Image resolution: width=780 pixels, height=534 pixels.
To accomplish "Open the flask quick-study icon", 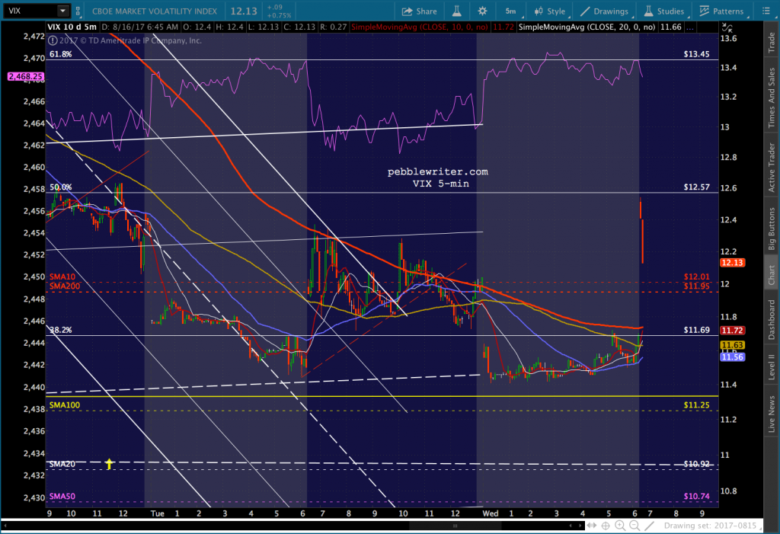I will [x=456, y=11].
